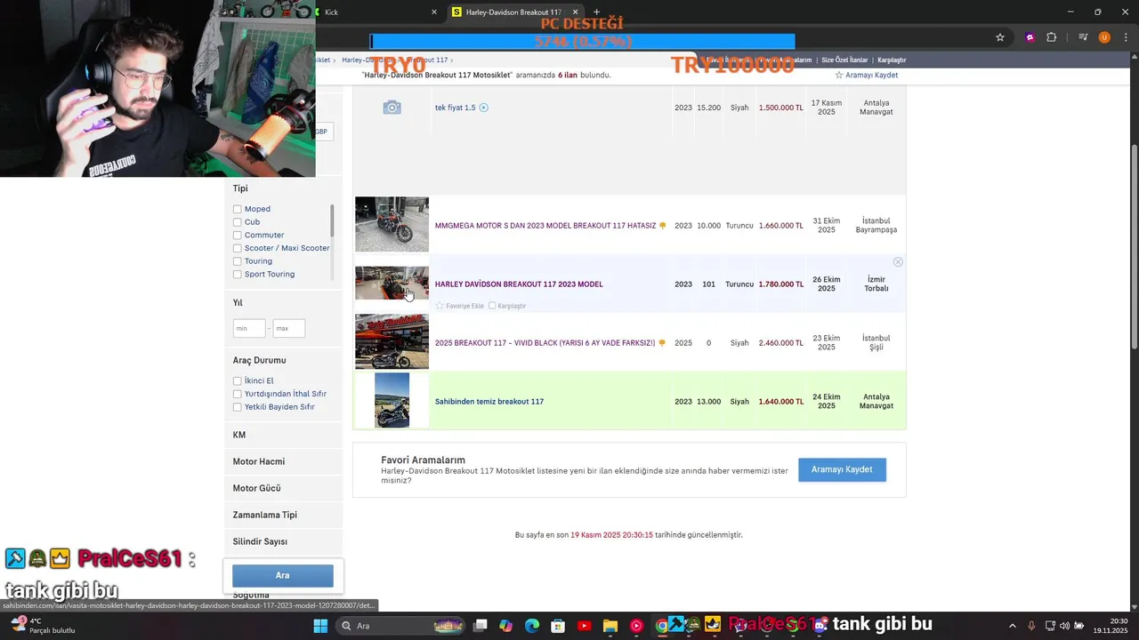Collapse the Tipi filter heading
The height and width of the screenshot is (640, 1139).
click(240, 188)
